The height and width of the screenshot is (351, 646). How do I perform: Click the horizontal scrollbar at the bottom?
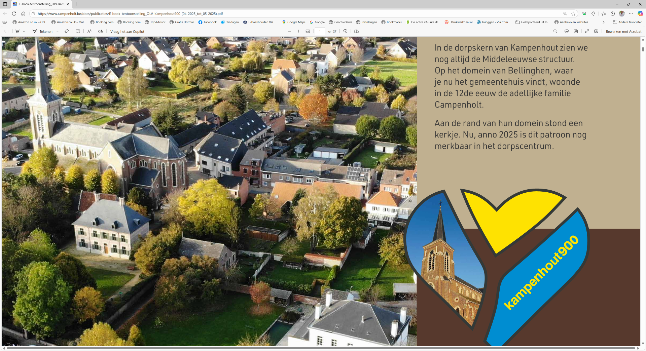tap(321, 348)
